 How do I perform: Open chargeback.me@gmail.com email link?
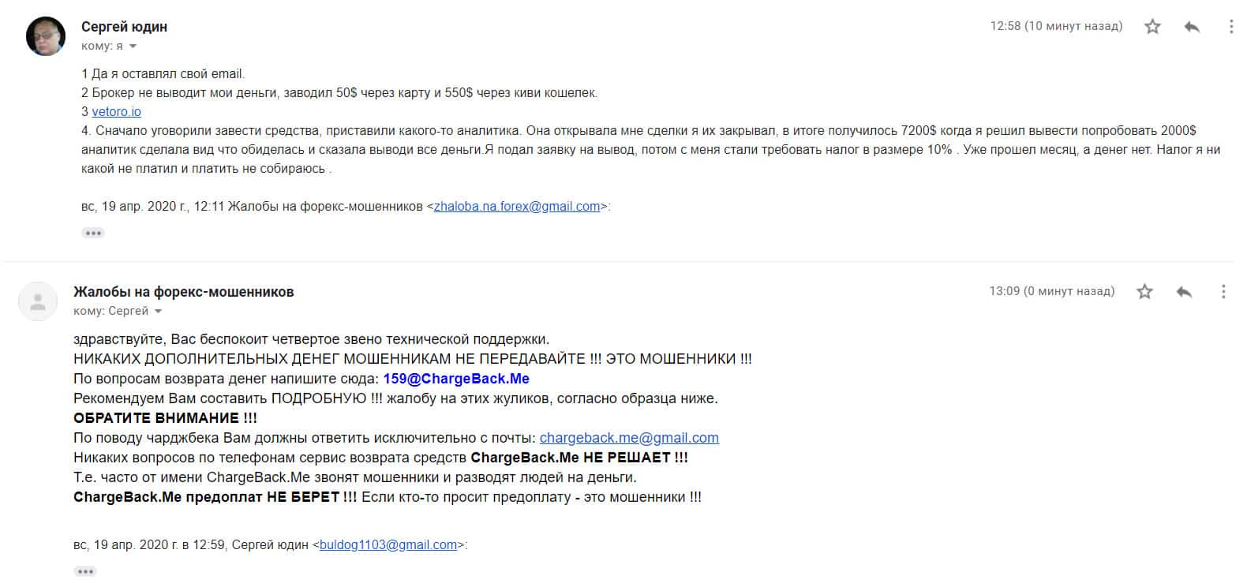(629, 438)
